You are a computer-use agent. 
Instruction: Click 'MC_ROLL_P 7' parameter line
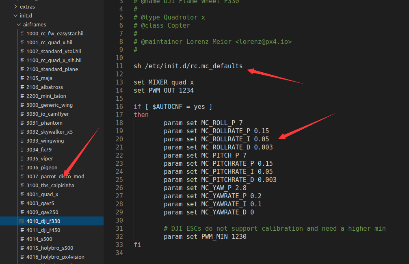(203, 123)
